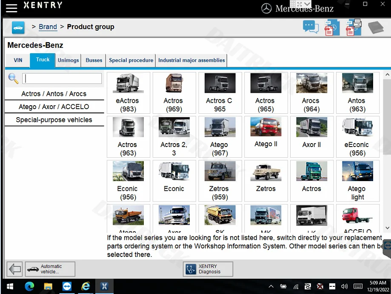Select eEconic (956) tile
The height and width of the screenshot is (294, 391).
pos(357,137)
